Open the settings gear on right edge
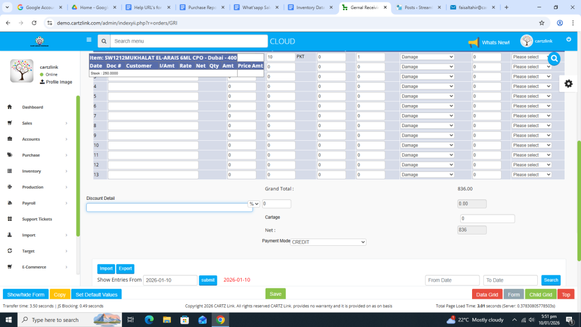581x327 pixels. coord(568,83)
